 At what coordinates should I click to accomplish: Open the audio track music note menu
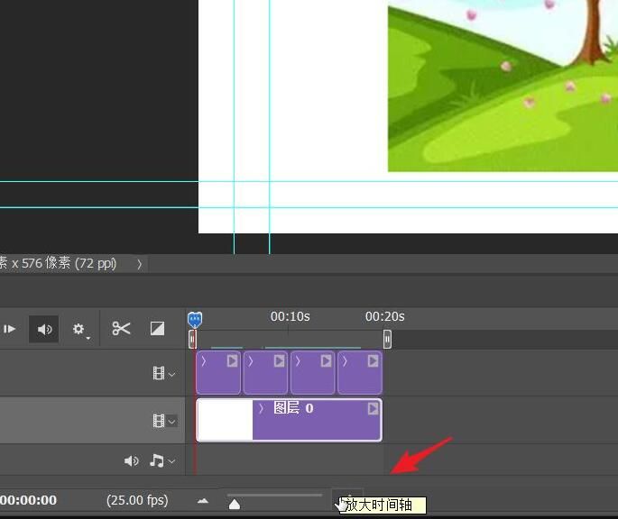pyautogui.click(x=161, y=461)
